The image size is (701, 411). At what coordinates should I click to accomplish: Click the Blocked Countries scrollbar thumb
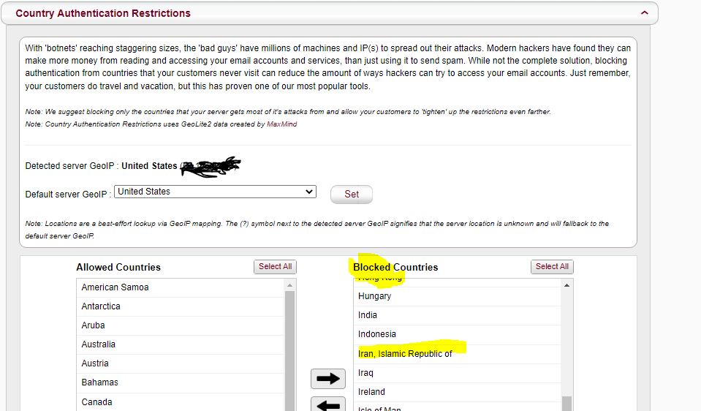[567, 403]
